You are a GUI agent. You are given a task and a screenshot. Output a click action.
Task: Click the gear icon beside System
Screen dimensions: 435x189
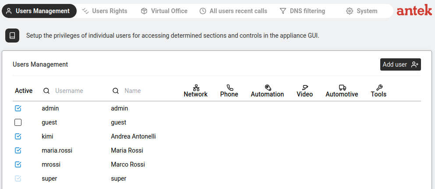pyautogui.click(x=350, y=11)
